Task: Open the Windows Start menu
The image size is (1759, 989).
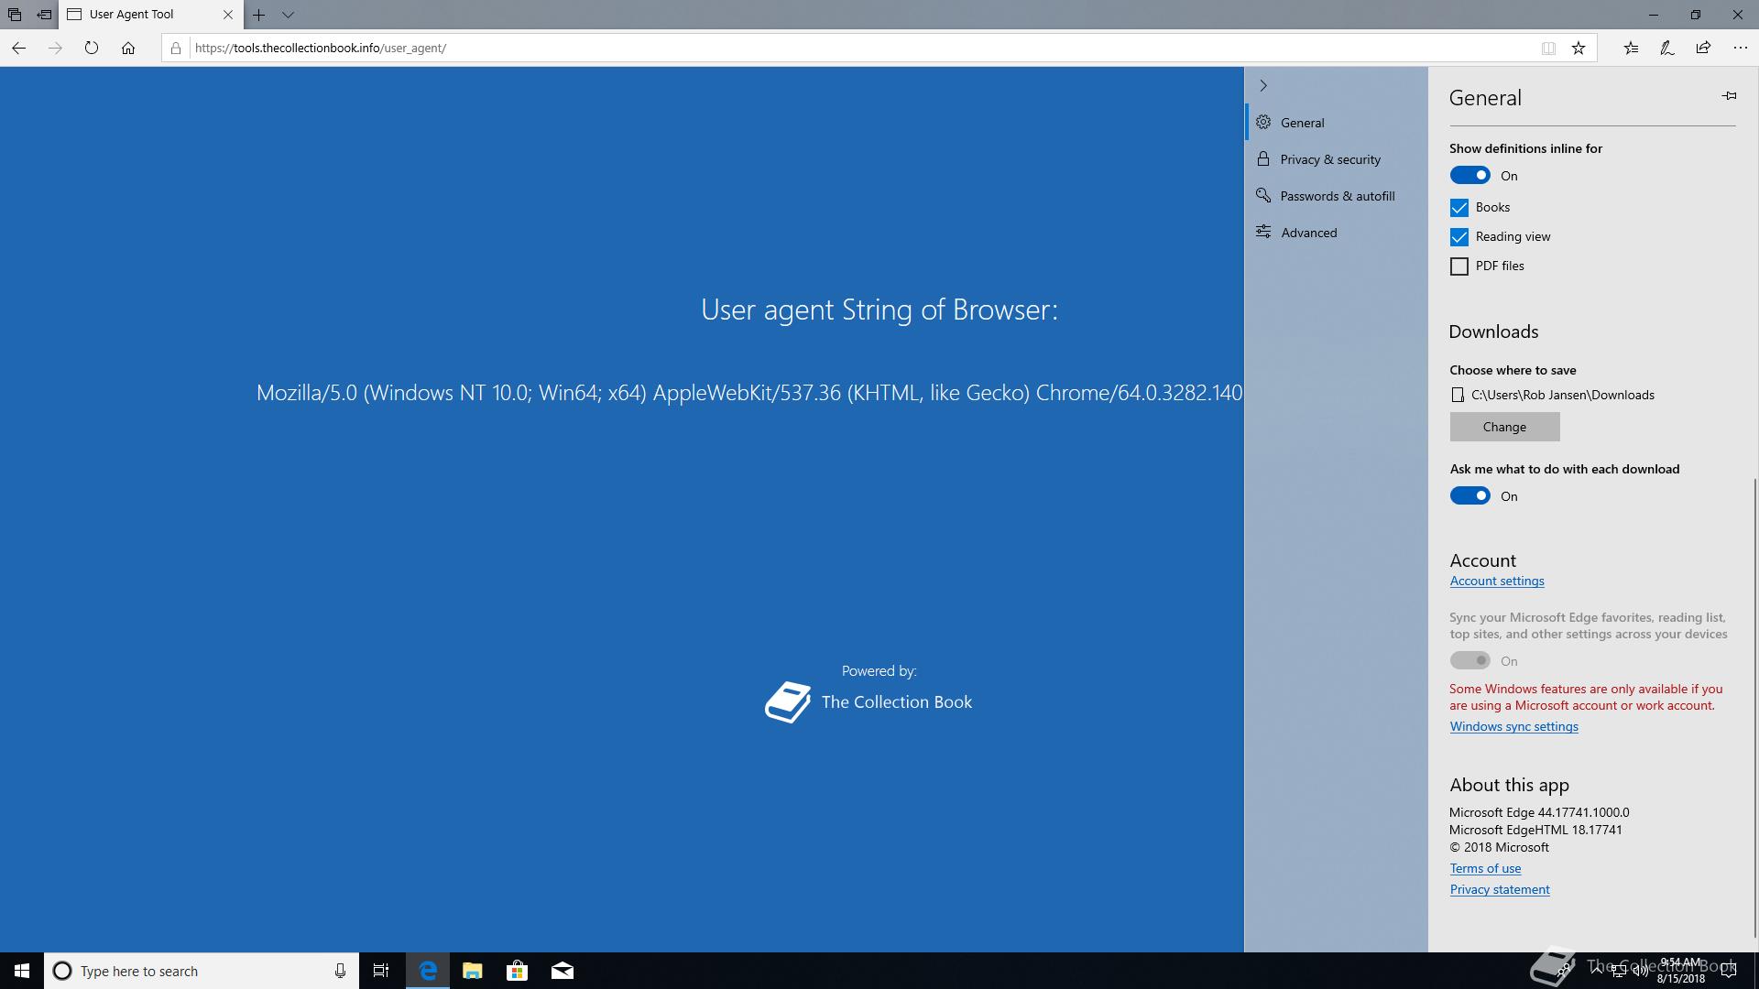Action: (22, 971)
